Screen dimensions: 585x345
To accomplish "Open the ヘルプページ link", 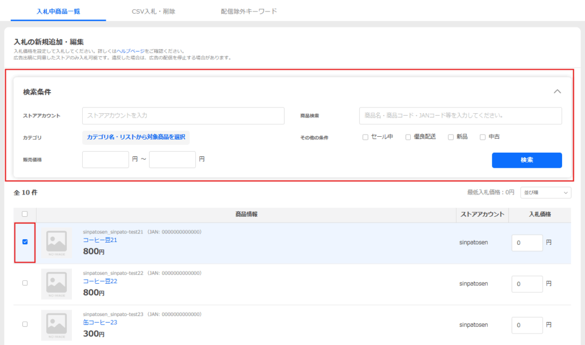I will 130,51.
